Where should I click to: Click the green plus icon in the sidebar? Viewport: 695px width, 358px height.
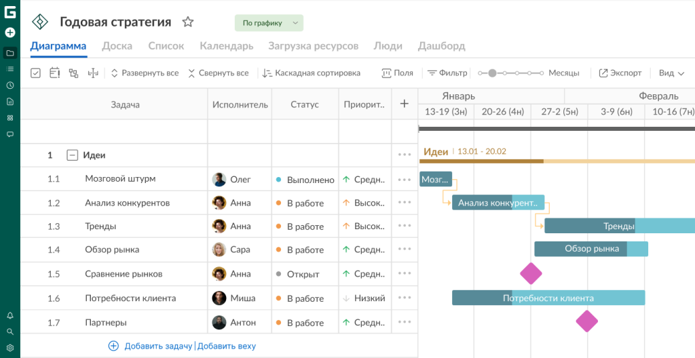[x=10, y=33]
